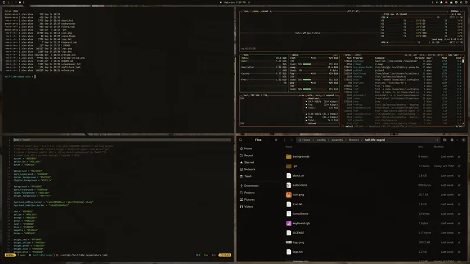This screenshot has width=470, height=264.
Task: Toggle reverse sorting in btop proc box
Action: click(x=431, y=55)
